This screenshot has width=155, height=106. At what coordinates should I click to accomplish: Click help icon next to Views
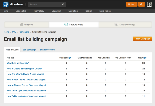tap(145, 58)
